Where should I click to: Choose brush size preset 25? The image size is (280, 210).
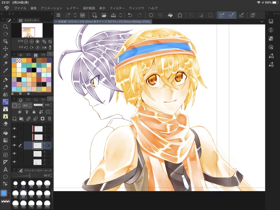point(31,185)
